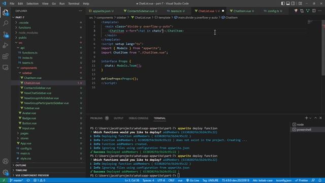Collapse the components folder

click(x=48, y=68)
